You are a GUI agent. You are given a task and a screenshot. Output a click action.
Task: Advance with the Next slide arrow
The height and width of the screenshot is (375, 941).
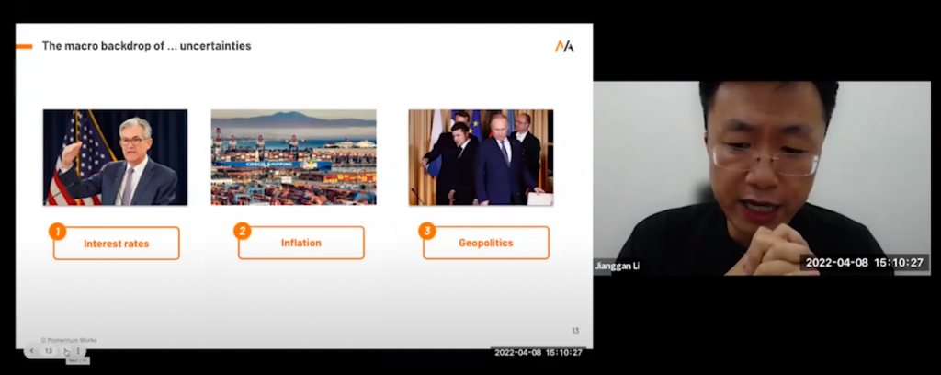click(x=65, y=351)
